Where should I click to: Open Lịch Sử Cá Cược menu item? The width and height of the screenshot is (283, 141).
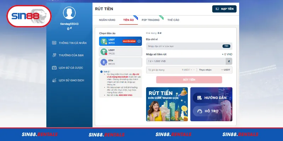coord(67,68)
